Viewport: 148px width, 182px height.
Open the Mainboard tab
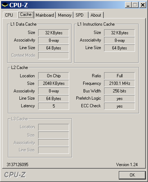pyautogui.click(x=45, y=15)
